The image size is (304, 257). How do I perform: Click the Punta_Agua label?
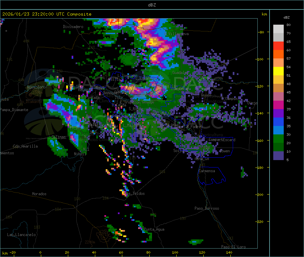pyautogui.click(x=154, y=229)
